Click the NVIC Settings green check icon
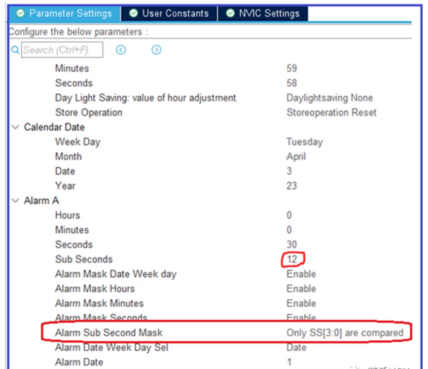This screenshot has width=428, height=369. click(x=230, y=13)
